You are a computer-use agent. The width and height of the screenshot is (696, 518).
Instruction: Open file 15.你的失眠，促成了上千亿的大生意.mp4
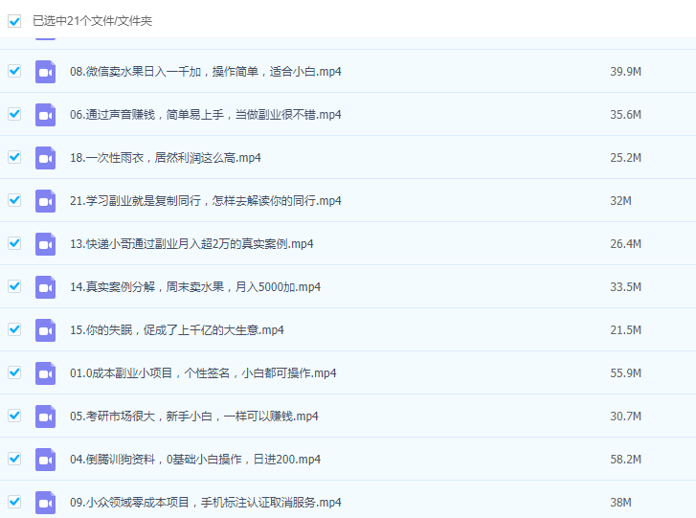[177, 330]
